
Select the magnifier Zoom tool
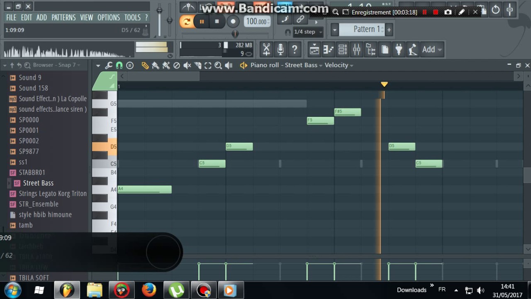(218, 65)
